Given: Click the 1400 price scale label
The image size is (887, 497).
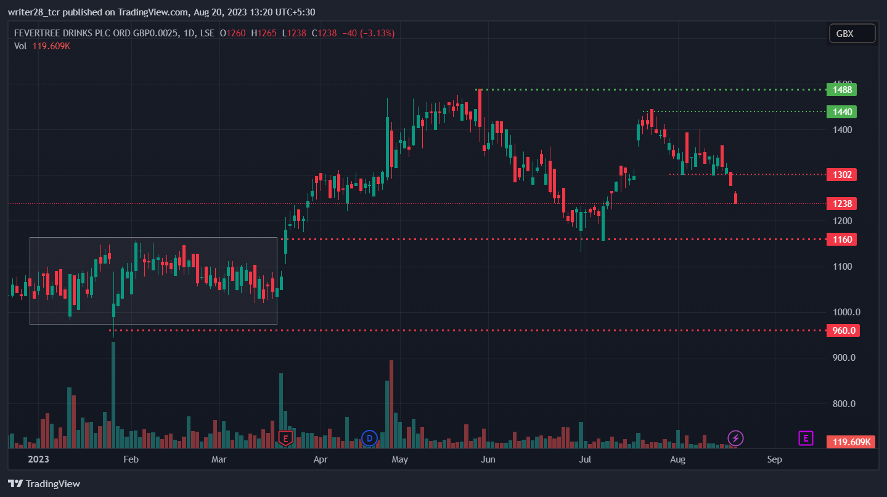Looking at the screenshot, I should coord(842,130).
